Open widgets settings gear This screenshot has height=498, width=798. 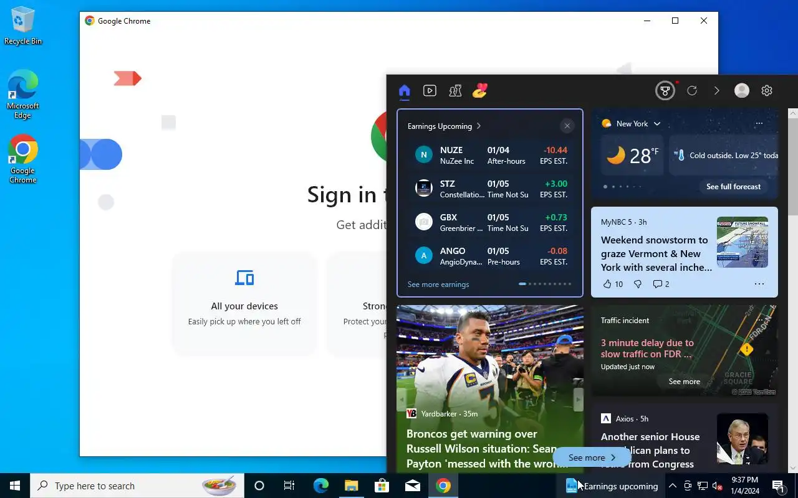(767, 91)
